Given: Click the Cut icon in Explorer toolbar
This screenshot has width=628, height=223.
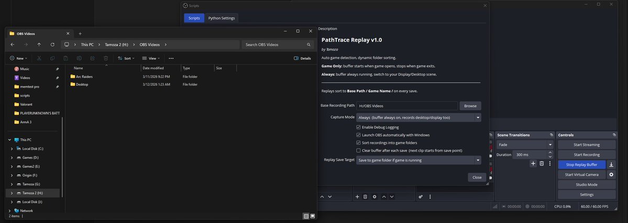Looking at the screenshot, I should click(x=39, y=58).
